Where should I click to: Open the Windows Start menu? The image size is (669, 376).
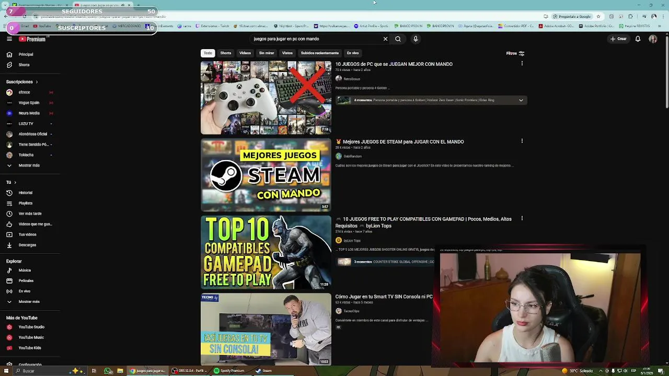point(6,371)
